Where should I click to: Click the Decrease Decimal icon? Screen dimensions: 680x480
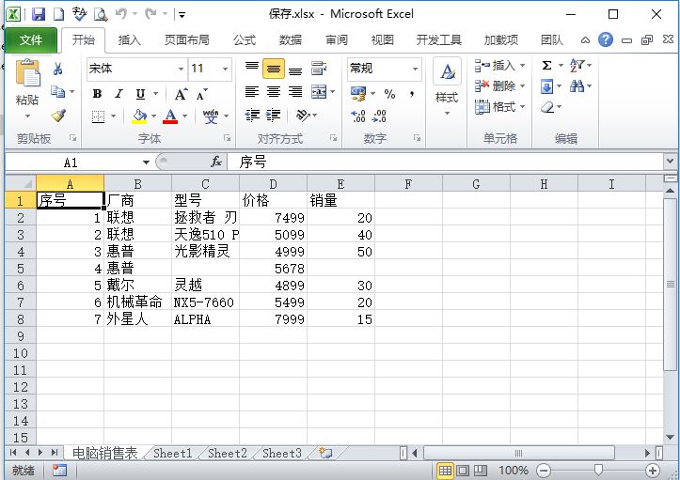(x=379, y=116)
